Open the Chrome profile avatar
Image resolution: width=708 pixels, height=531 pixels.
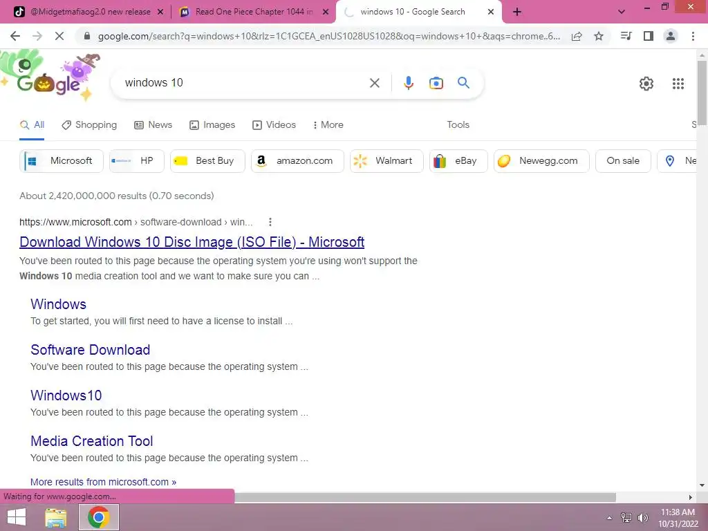(x=671, y=36)
